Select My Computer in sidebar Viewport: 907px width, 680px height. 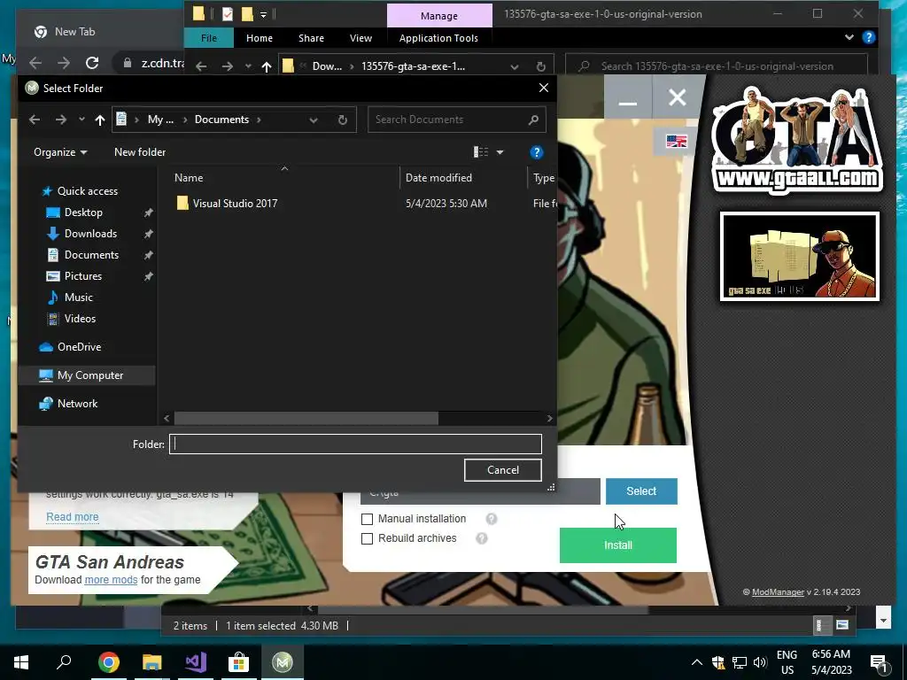coord(89,375)
